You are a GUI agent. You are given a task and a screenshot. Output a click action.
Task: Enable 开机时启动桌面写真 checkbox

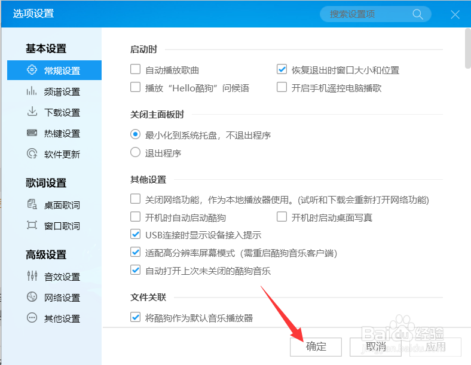282,217
